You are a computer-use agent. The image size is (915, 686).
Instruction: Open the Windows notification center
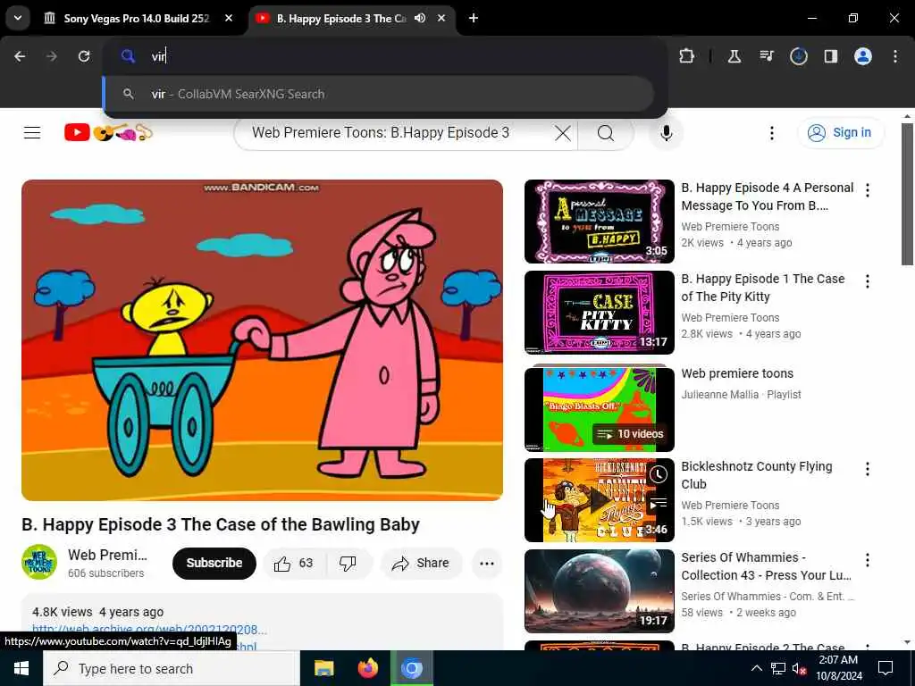click(886, 668)
